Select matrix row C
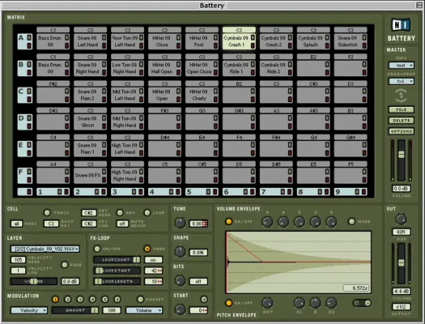425x324 pixels. point(24,95)
